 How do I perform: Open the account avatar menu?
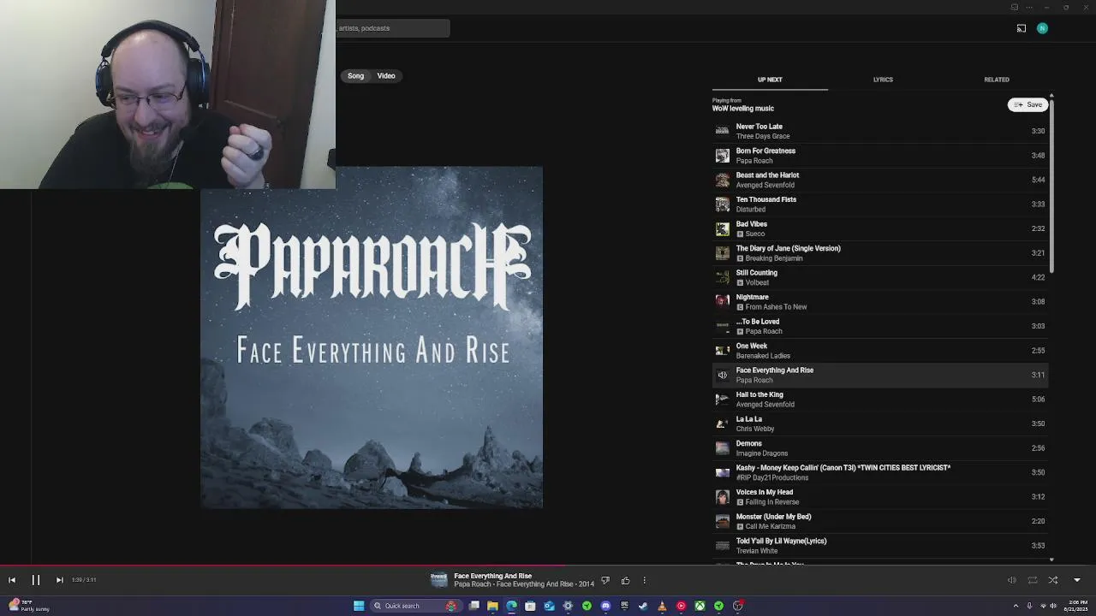(1042, 28)
